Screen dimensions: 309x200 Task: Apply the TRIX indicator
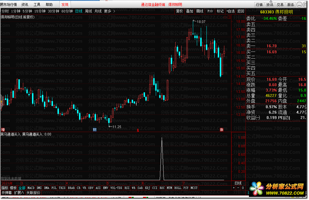(x=62, y=188)
